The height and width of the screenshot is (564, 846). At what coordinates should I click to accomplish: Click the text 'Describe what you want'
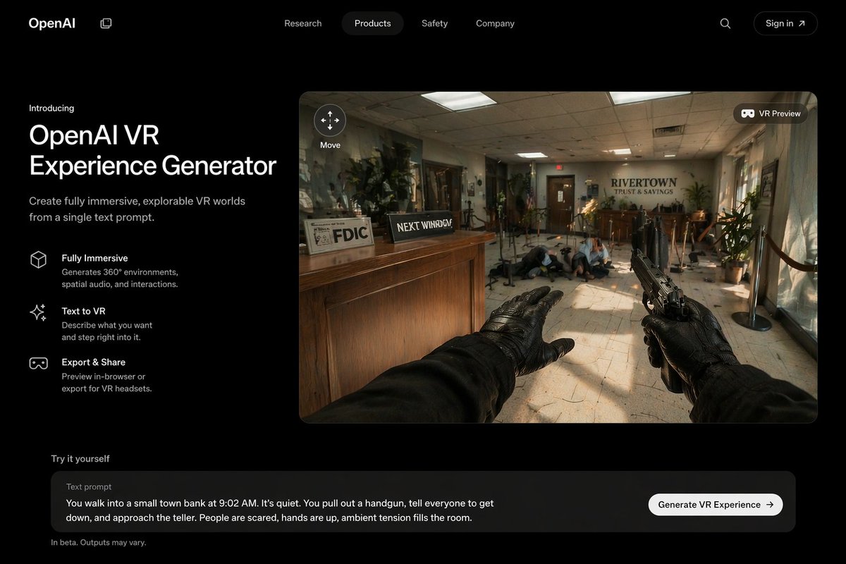[107, 325]
